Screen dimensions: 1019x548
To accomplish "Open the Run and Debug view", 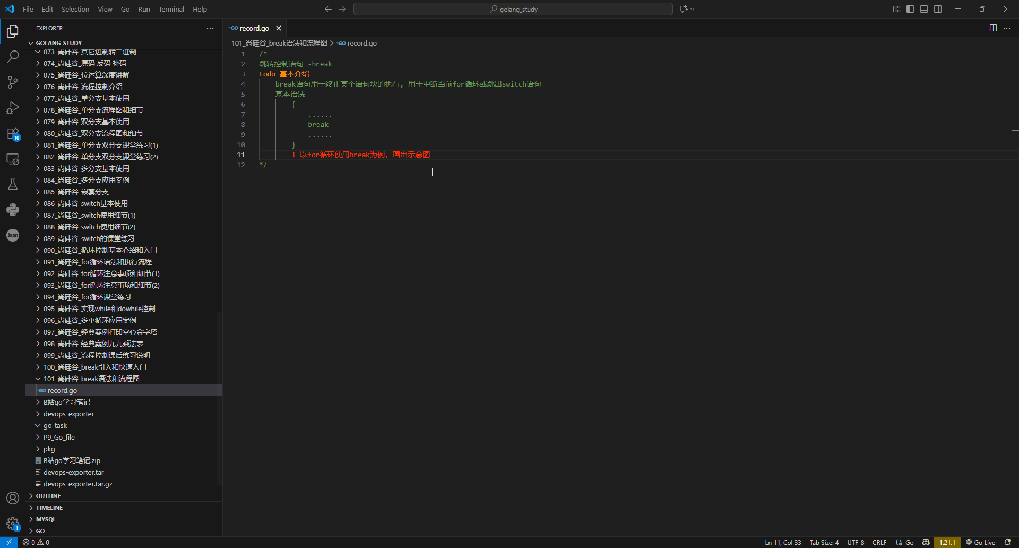I will click(x=13, y=108).
